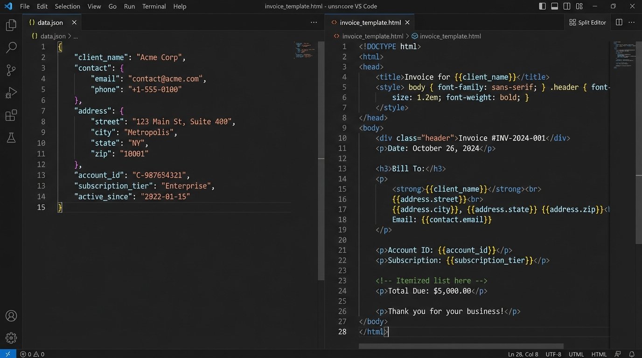642x358 pixels.
Task: Open the Extensions view
Action: [11, 115]
